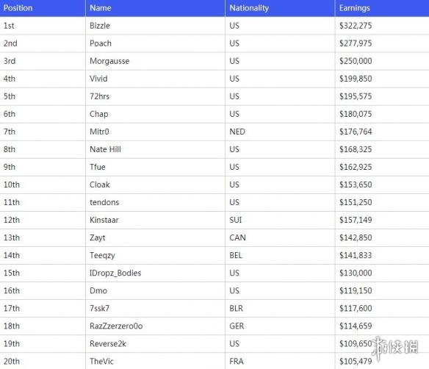Image resolution: width=429 pixels, height=369 pixels.
Task: Select the name Vivid
Action: point(98,79)
